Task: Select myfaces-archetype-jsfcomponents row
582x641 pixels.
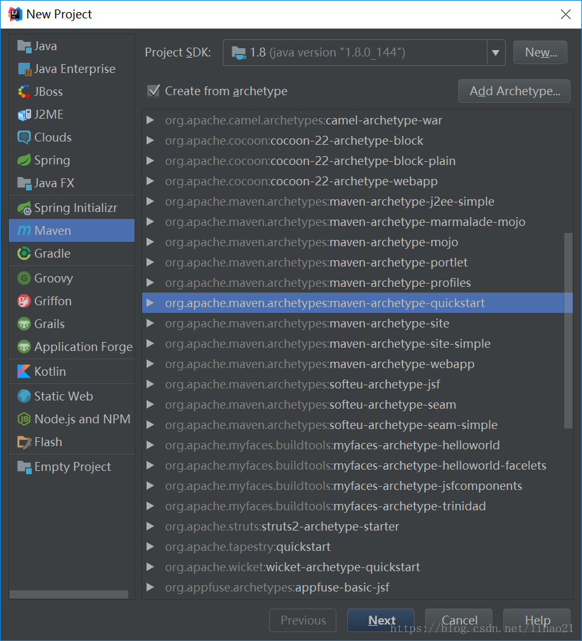Action: click(x=357, y=486)
